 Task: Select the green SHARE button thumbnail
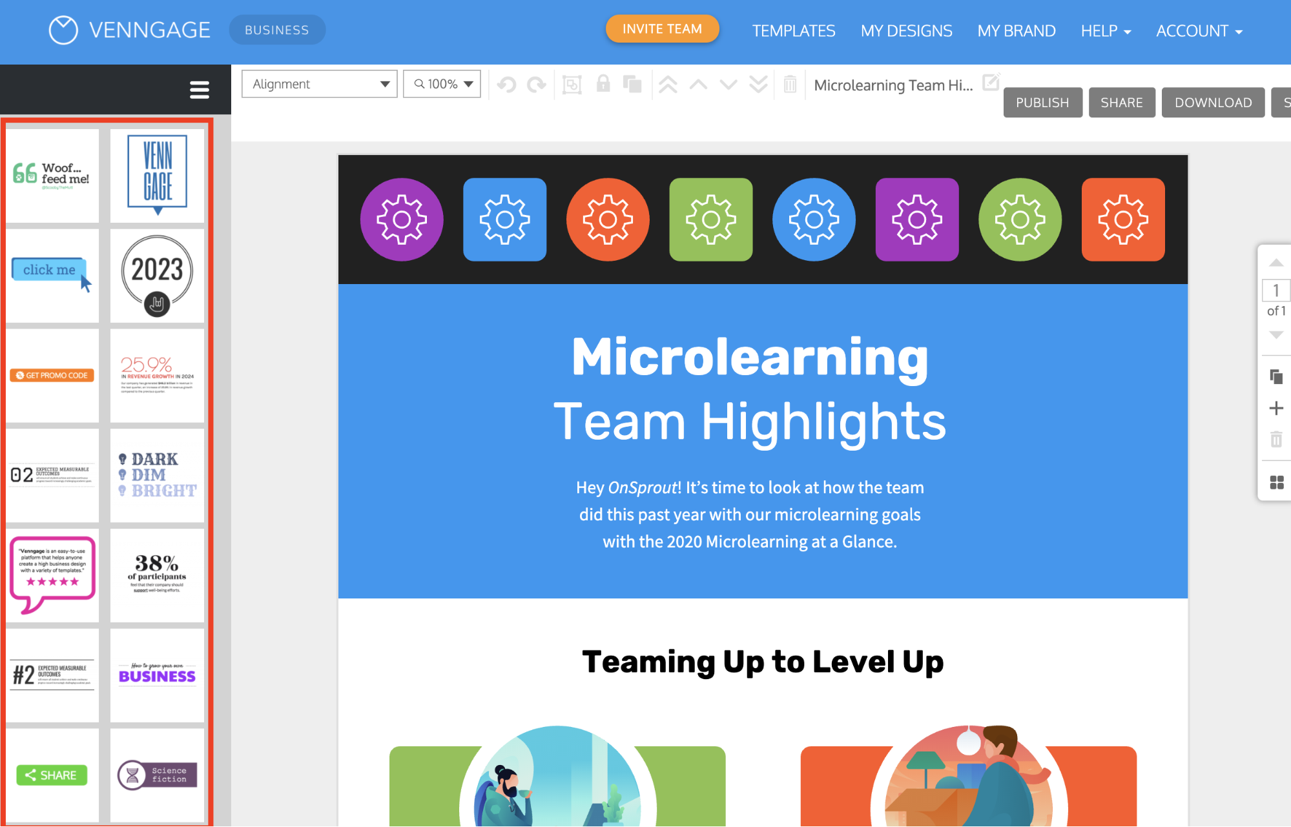click(53, 775)
